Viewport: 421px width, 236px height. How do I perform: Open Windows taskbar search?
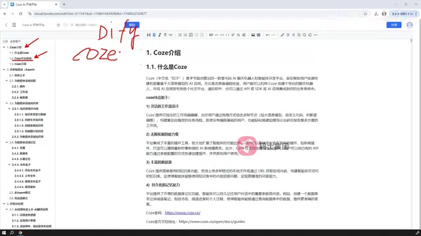click(12, 233)
